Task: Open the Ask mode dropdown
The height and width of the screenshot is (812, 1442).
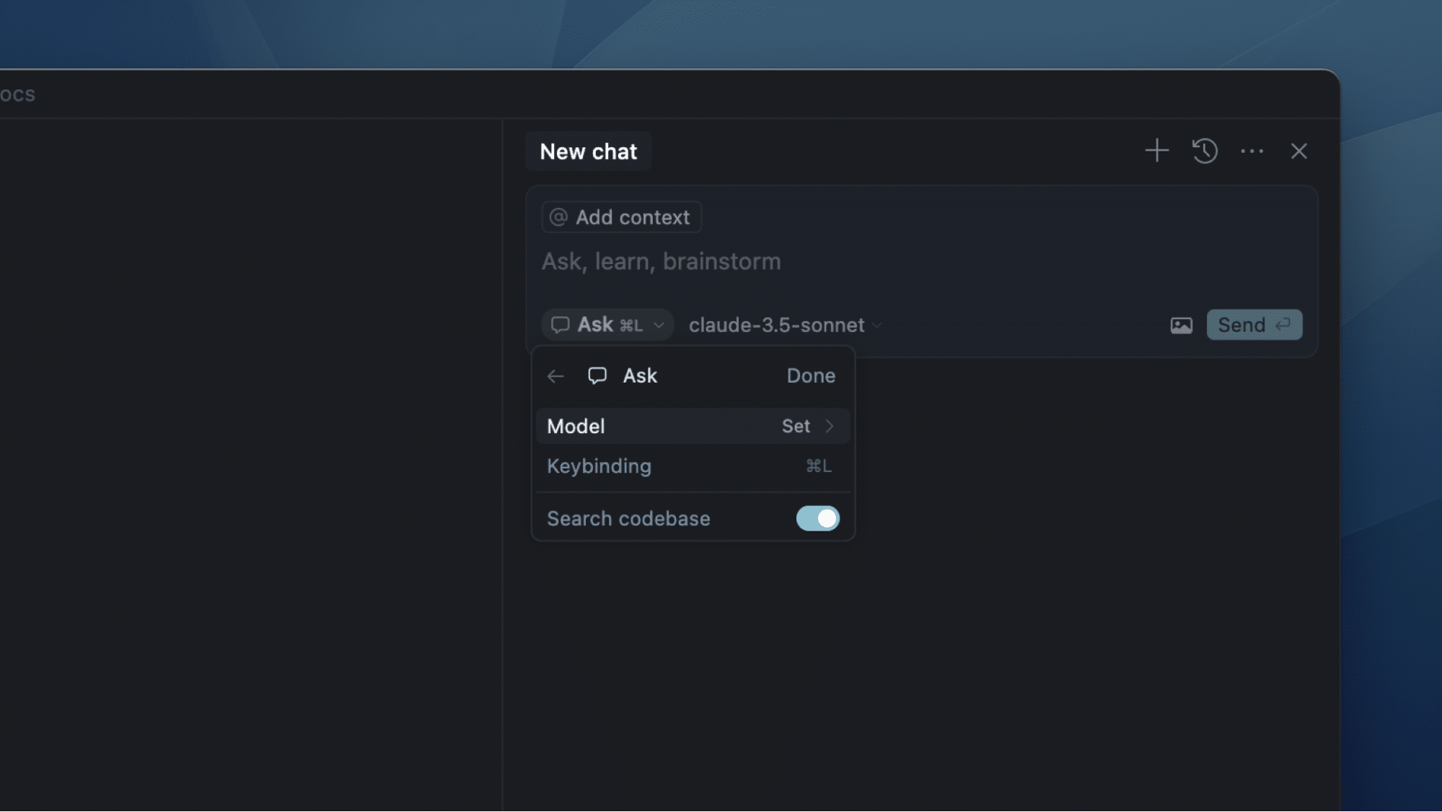Action: coord(607,325)
